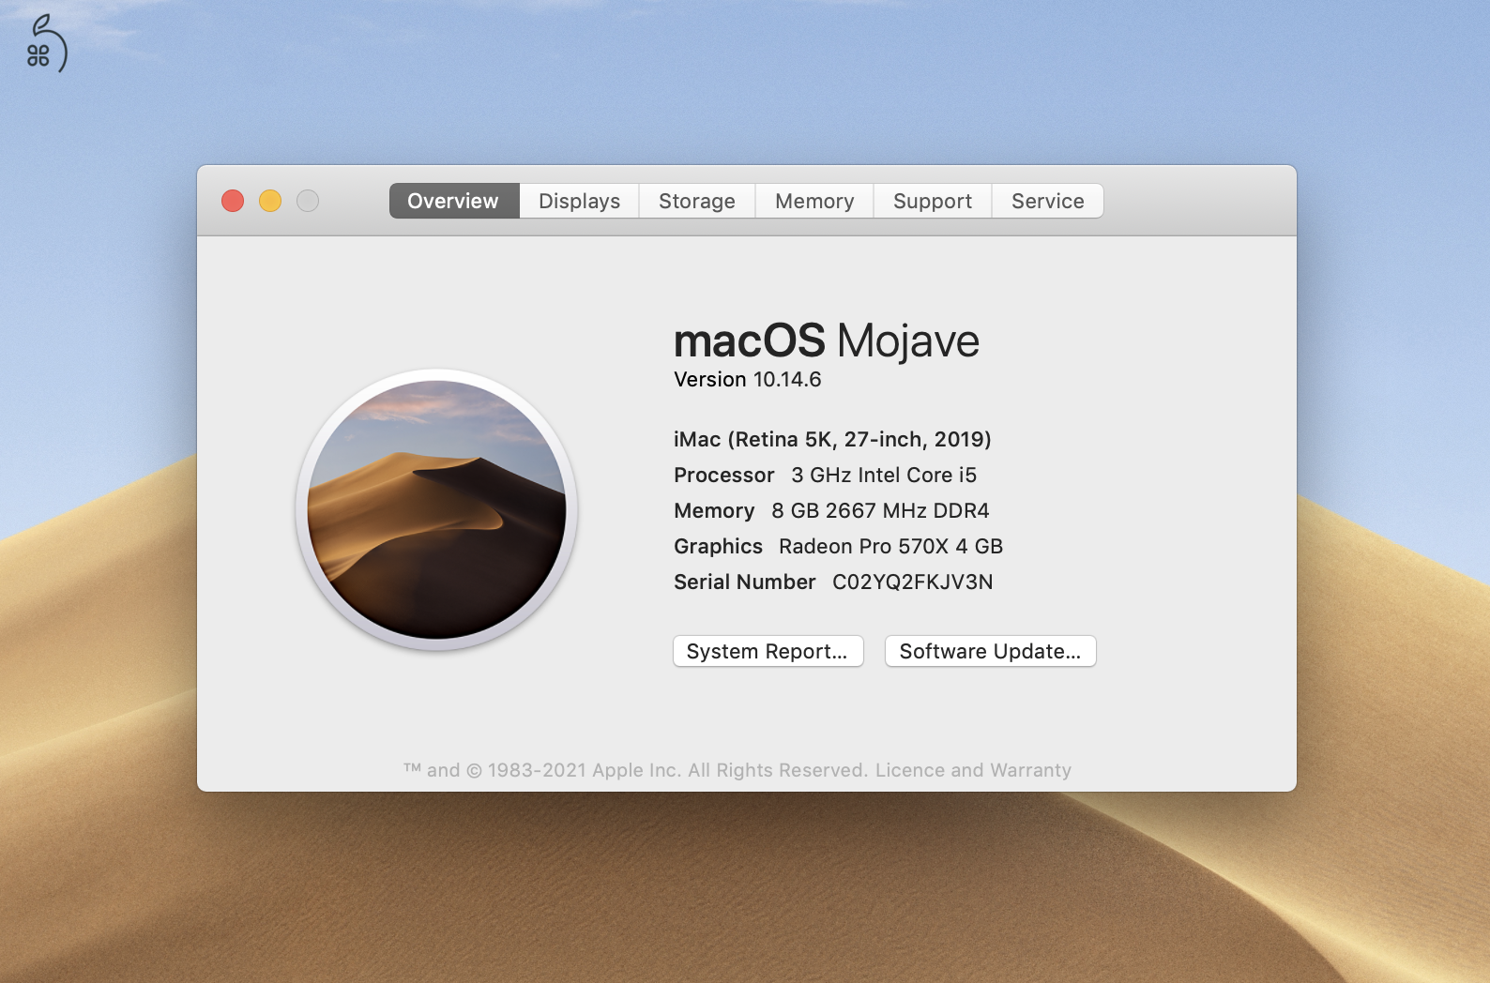Viewport: 1490px width, 983px height.
Task: Minimize window with the yellow button
Action: [270, 201]
